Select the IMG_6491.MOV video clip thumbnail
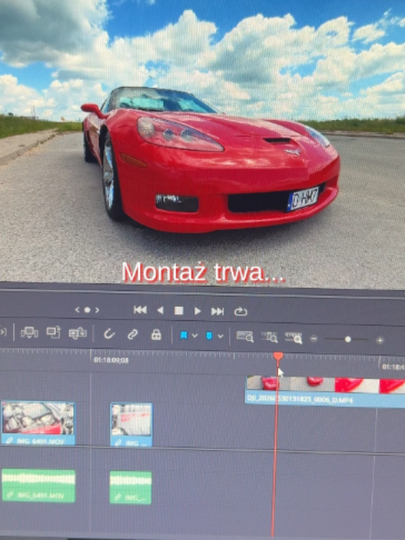 (x=38, y=418)
